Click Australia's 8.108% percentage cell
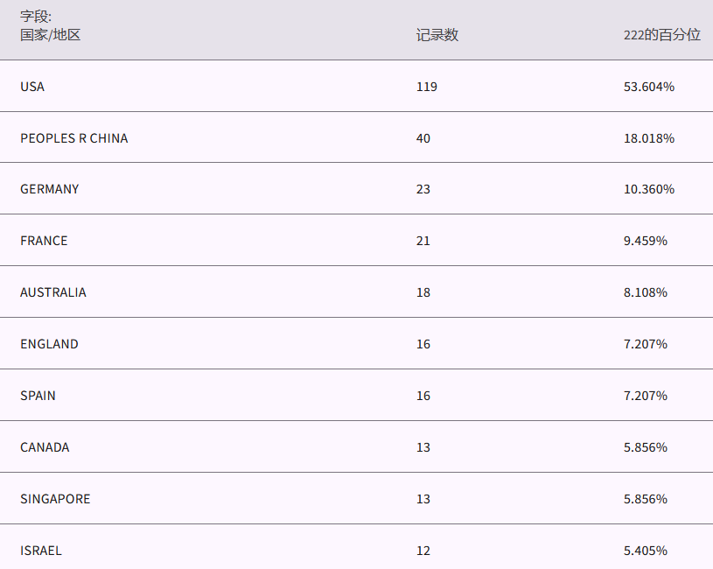This screenshot has width=713, height=569. tap(645, 292)
